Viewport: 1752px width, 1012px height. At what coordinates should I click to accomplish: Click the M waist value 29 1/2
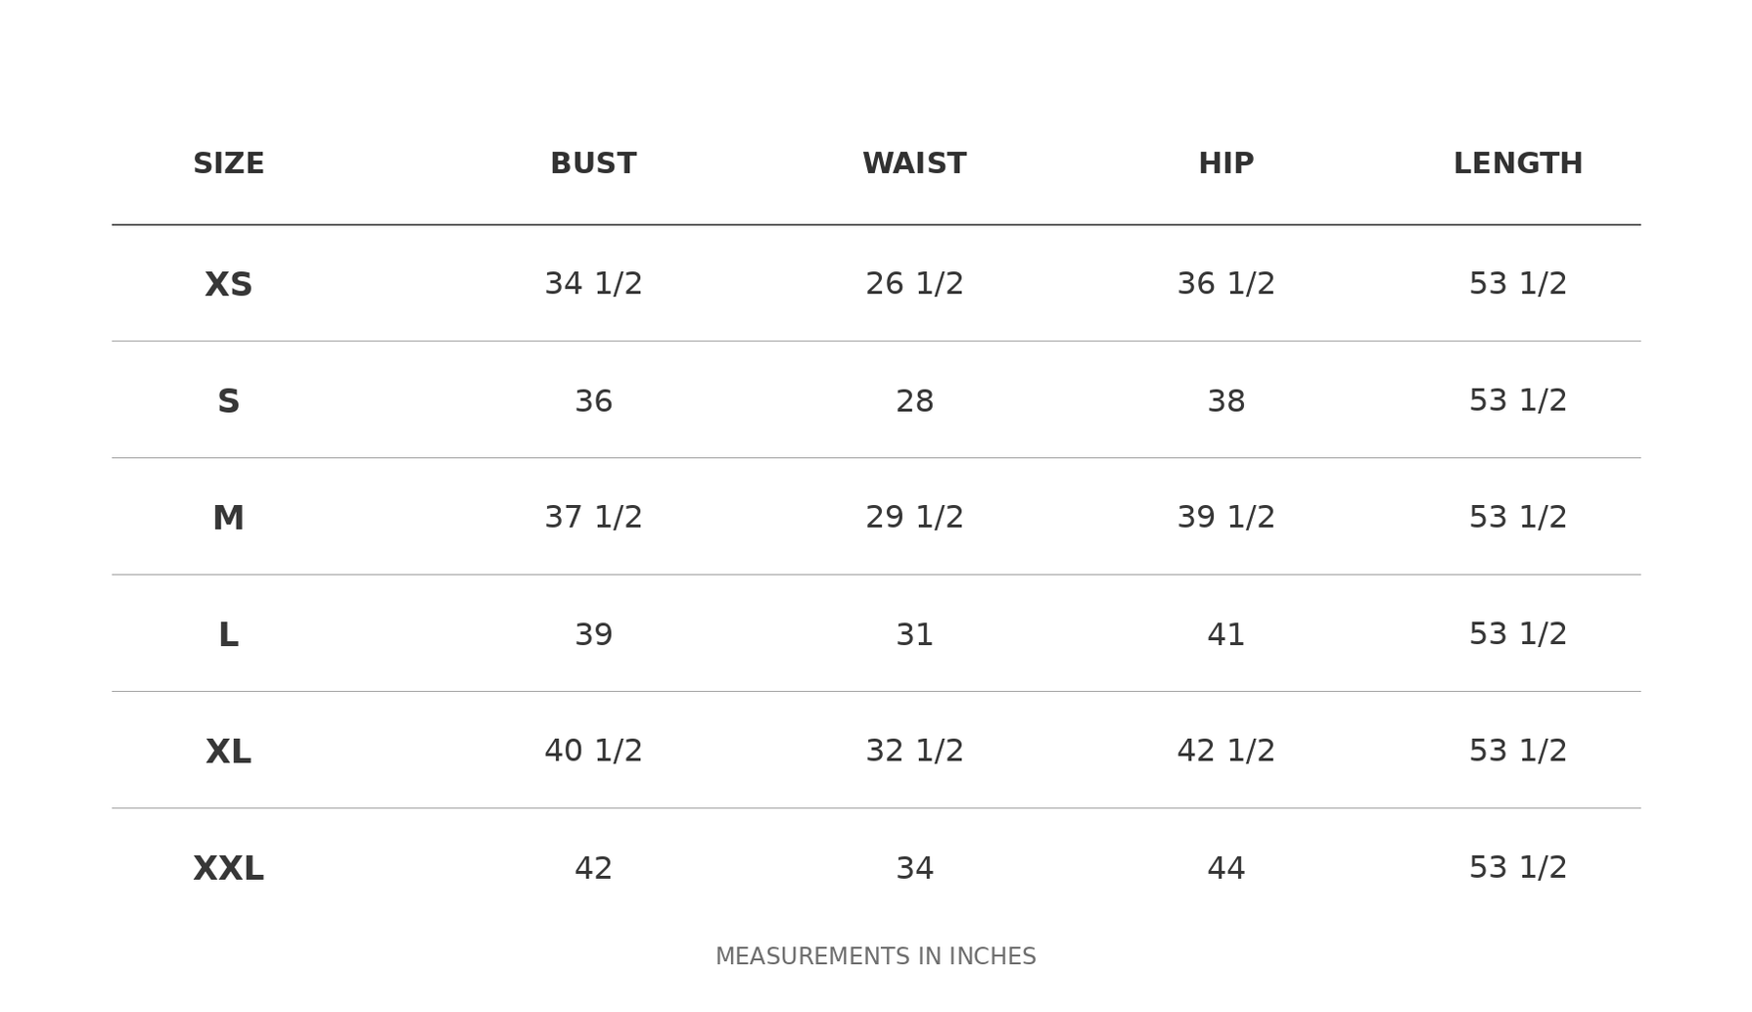click(x=914, y=518)
